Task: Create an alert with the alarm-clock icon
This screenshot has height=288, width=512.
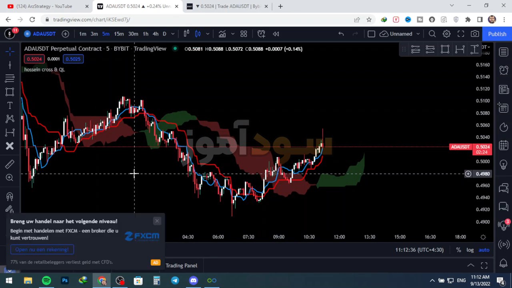Action: click(261, 34)
